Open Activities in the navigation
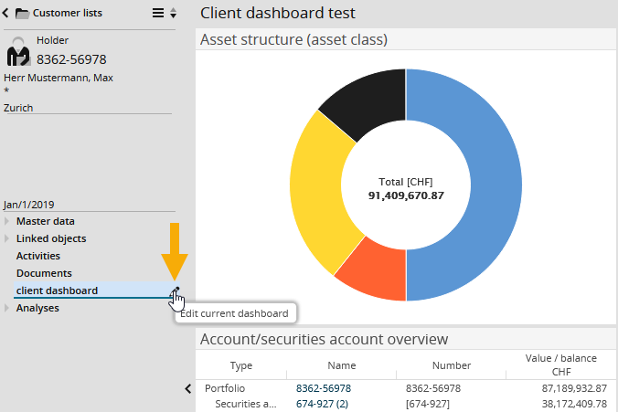618x412 pixels. tap(38, 256)
